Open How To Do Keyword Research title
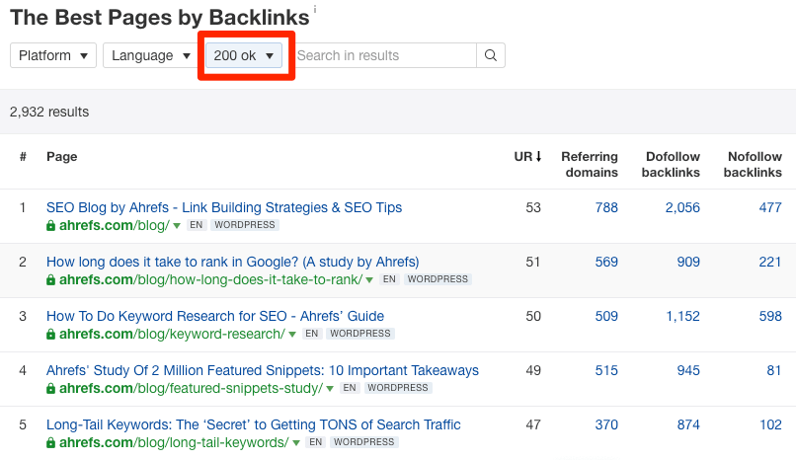This screenshot has height=460, width=796. coord(215,316)
